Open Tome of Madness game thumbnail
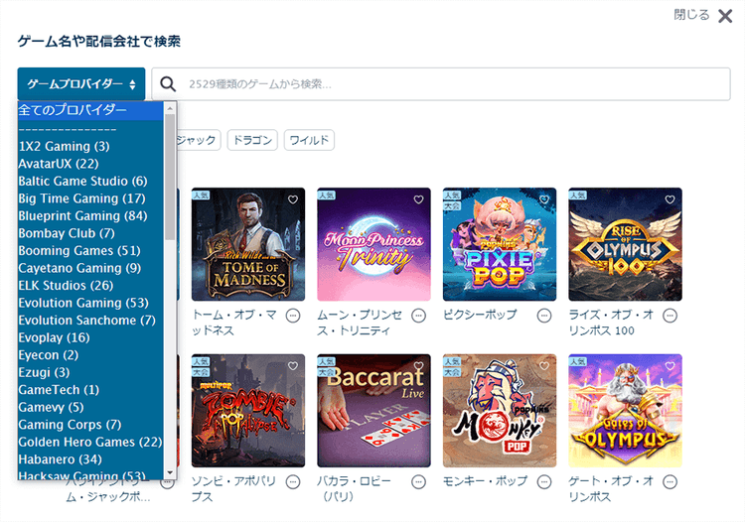 tap(248, 244)
